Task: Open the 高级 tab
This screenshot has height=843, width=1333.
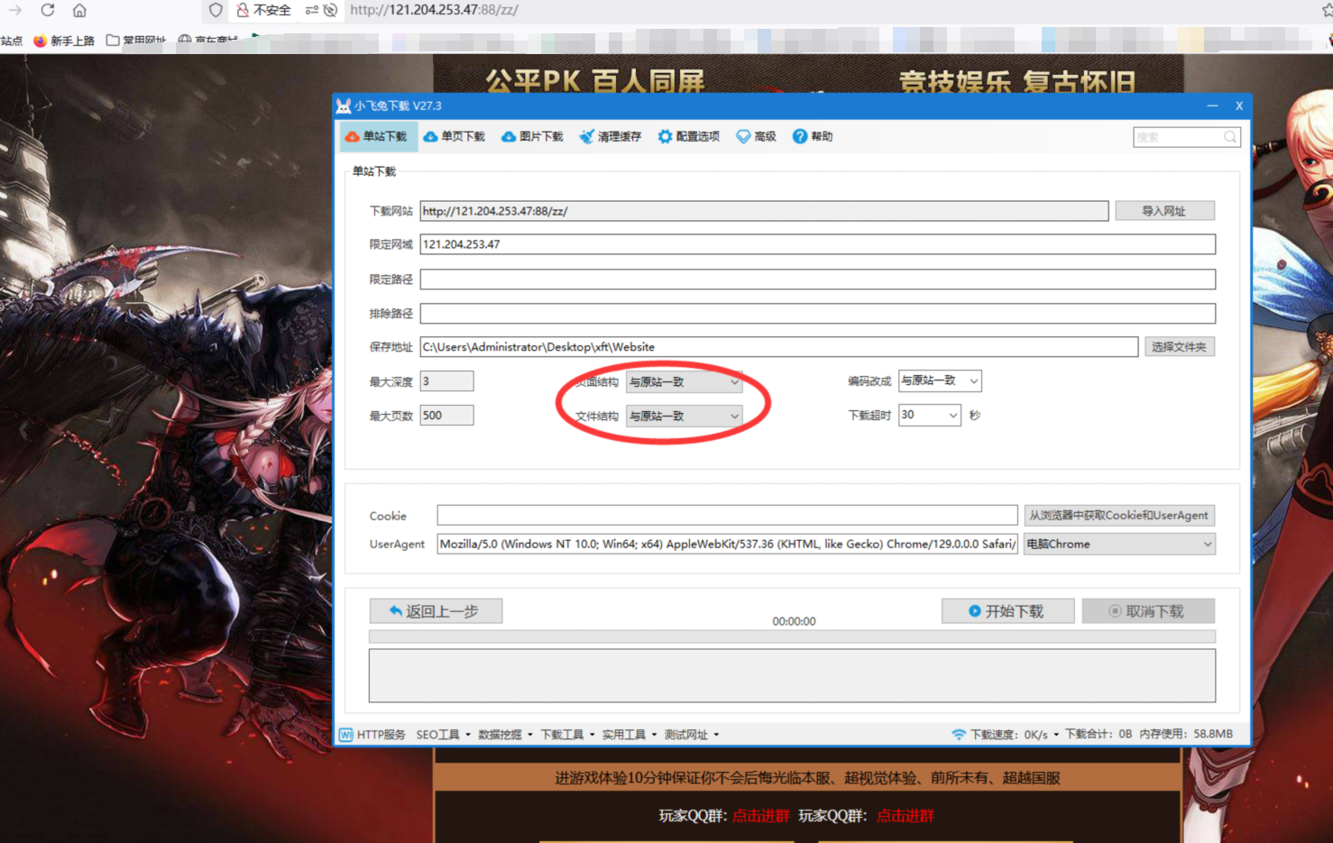Action: pyautogui.click(x=756, y=137)
